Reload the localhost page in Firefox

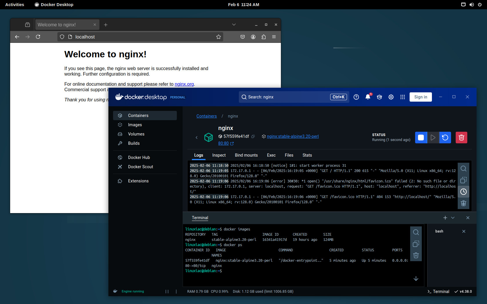[x=38, y=37]
